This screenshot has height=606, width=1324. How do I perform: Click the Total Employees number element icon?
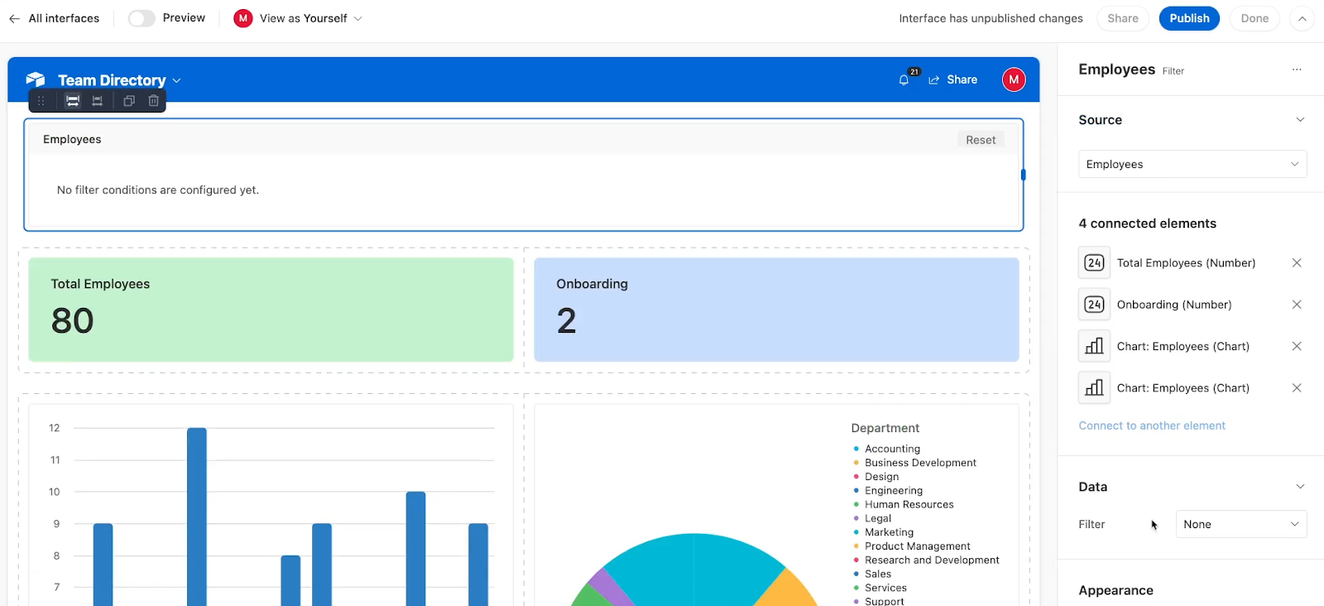pyautogui.click(x=1094, y=262)
